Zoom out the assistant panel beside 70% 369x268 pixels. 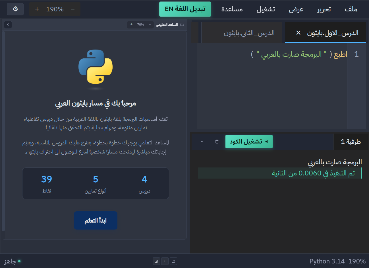coord(150,25)
